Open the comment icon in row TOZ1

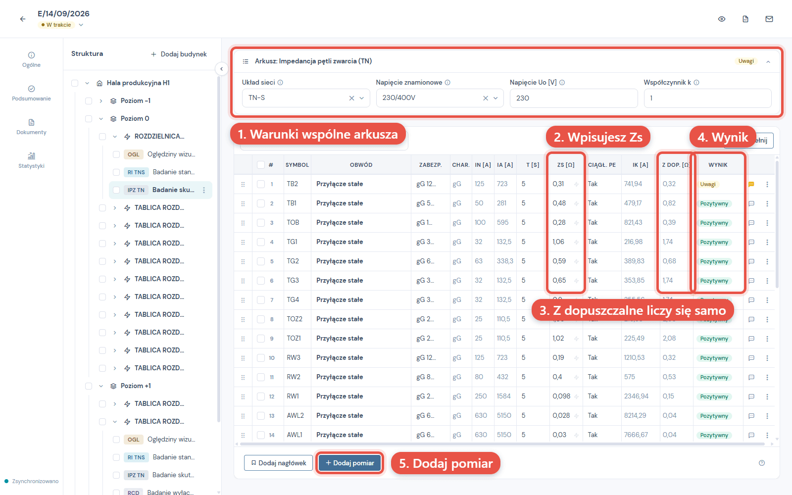pos(751,339)
